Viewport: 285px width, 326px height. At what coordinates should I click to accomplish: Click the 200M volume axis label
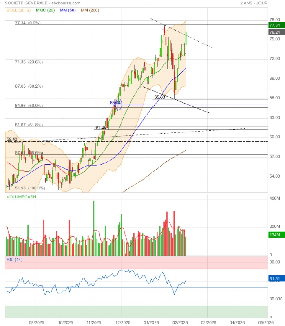[x=274, y=227]
